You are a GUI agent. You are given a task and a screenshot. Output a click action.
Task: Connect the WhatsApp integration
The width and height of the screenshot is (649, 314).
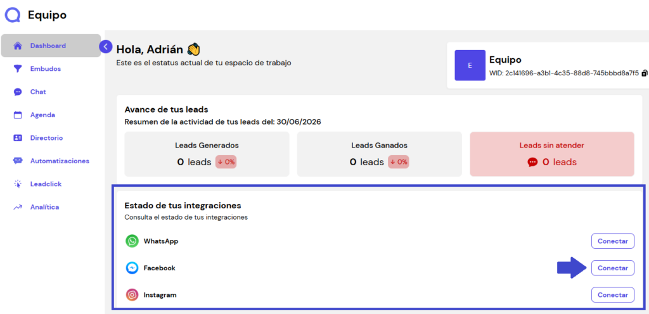pyautogui.click(x=613, y=241)
